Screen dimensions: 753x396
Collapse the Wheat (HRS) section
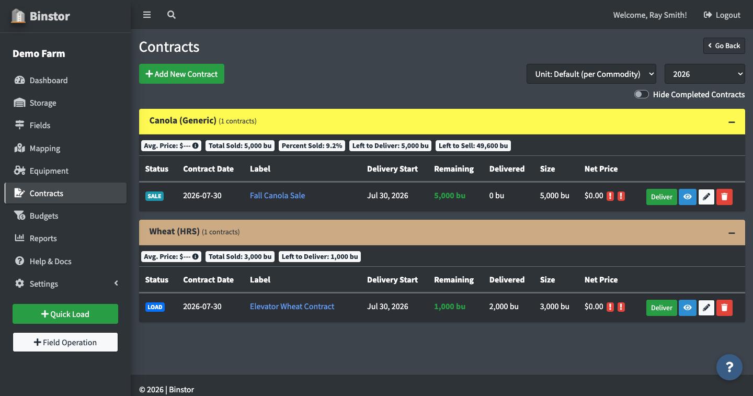pos(732,233)
